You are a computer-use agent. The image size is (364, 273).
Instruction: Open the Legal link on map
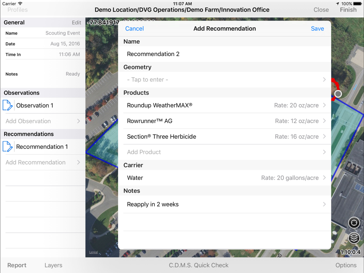[x=94, y=252]
